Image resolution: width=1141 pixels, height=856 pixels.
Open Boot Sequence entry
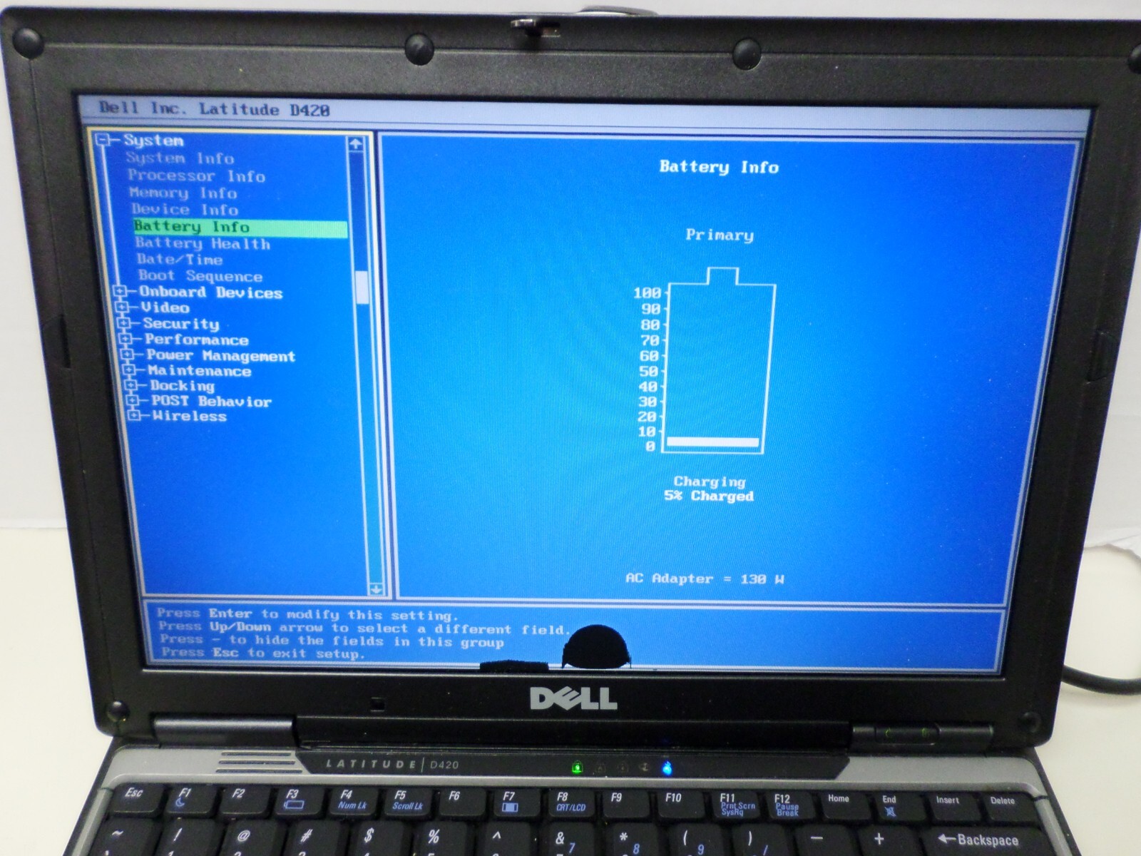200,276
